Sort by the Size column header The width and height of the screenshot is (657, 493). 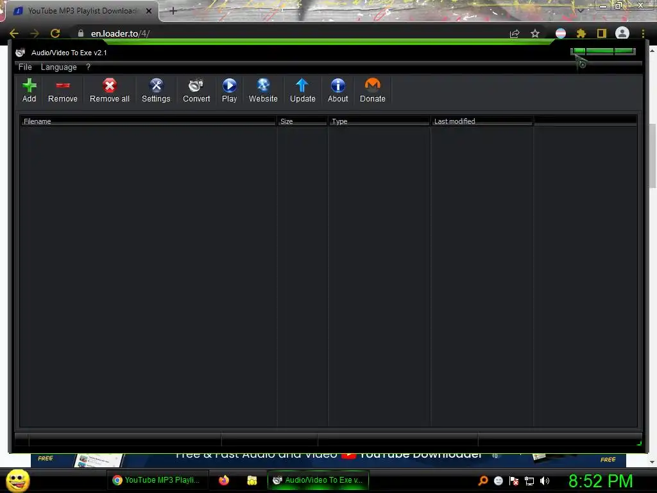pos(302,121)
